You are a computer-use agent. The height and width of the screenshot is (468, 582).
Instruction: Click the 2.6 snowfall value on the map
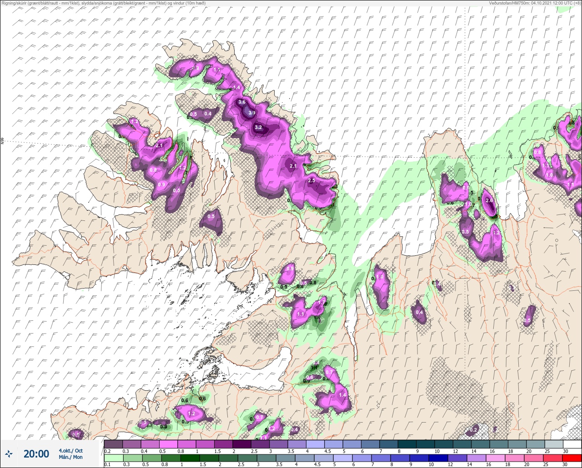coord(489,200)
